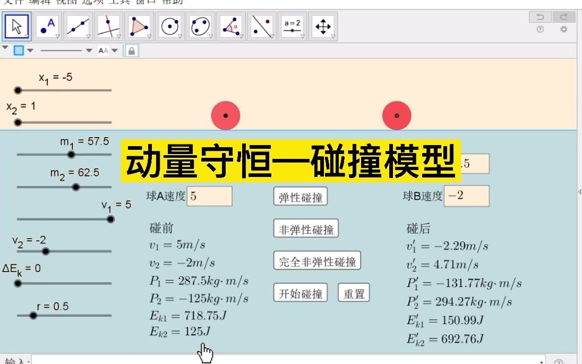Select the Slider tool labeled a=2
582x364 pixels.
292,24
